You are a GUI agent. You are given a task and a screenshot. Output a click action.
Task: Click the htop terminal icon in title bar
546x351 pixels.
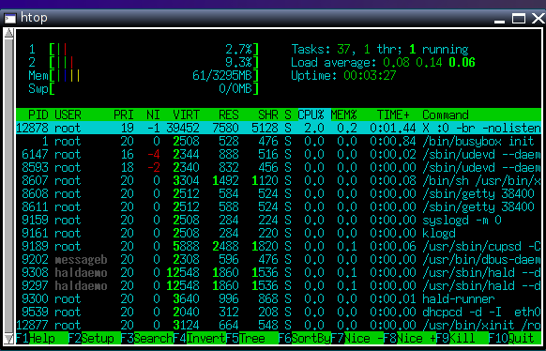(10, 18)
